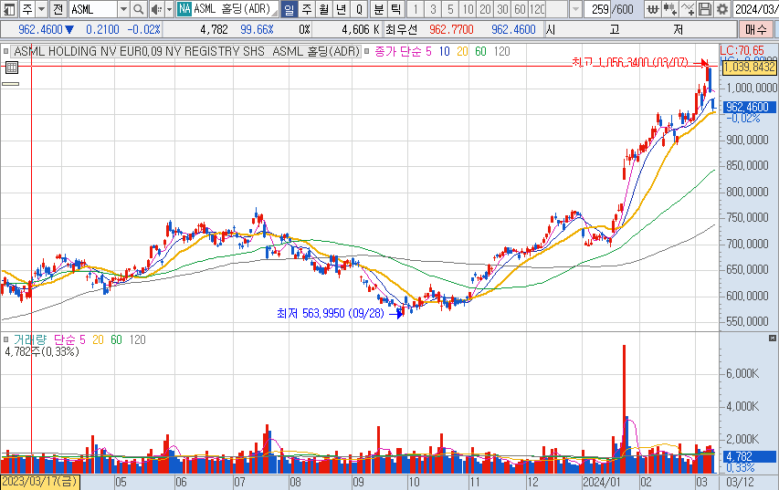Image resolution: width=779 pixels, height=490 pixels.
Task: Click the add candlestick chart icon
Action: click(669, 9)
